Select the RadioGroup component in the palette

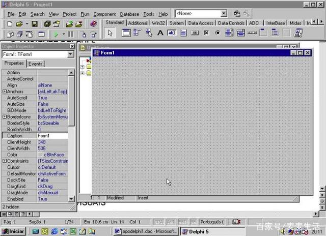275,33
